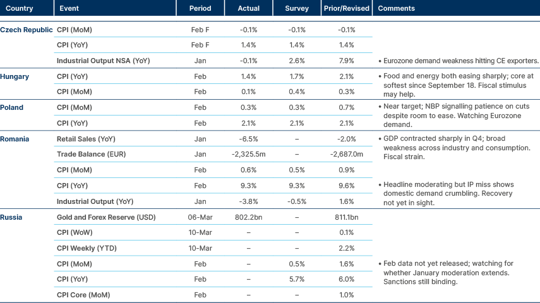Select the 9.6% prior value
This screenshot has height=303, width=540.
point(347,186)
